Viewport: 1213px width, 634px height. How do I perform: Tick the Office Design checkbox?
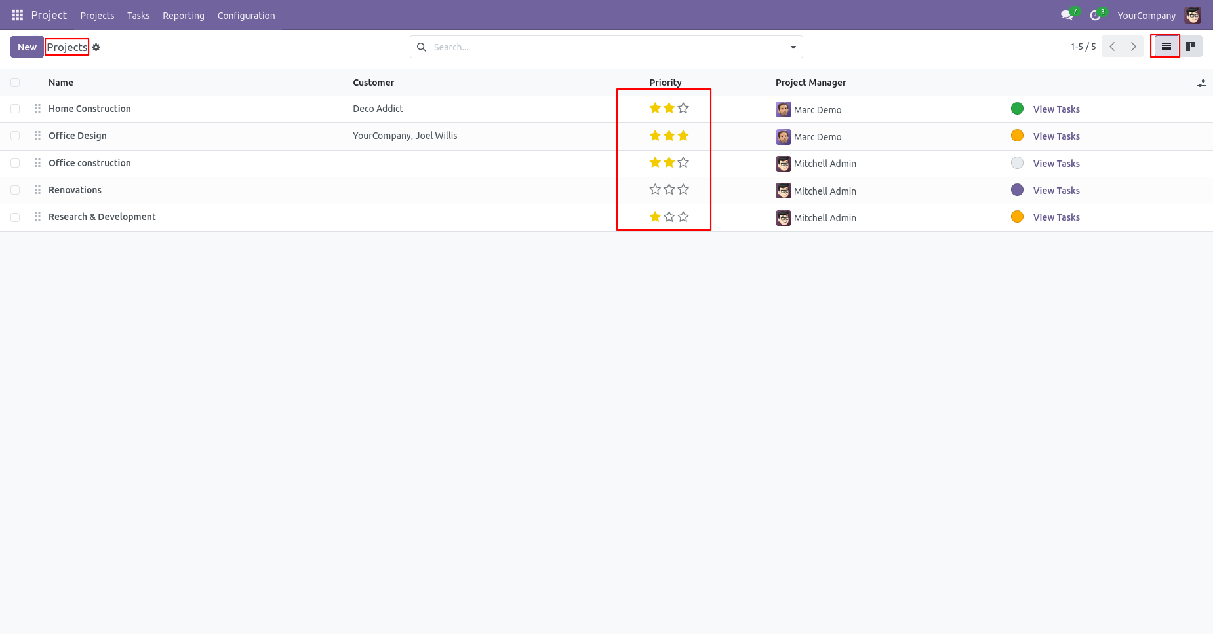15,136
